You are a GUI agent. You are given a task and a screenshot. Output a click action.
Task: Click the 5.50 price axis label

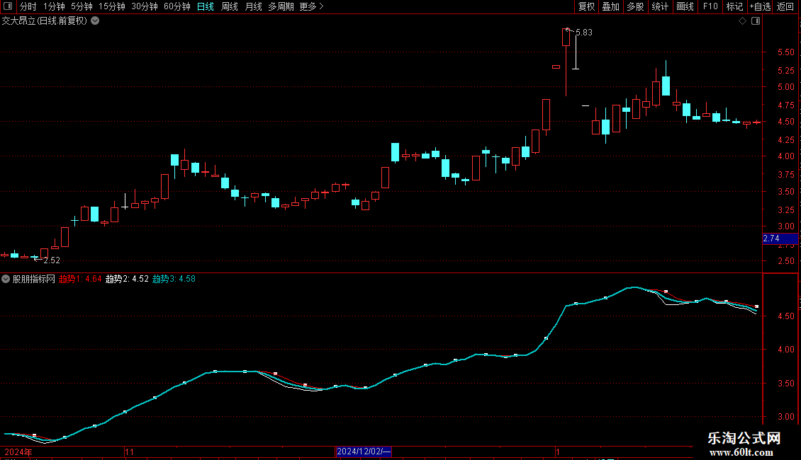[x=785, y=52]
